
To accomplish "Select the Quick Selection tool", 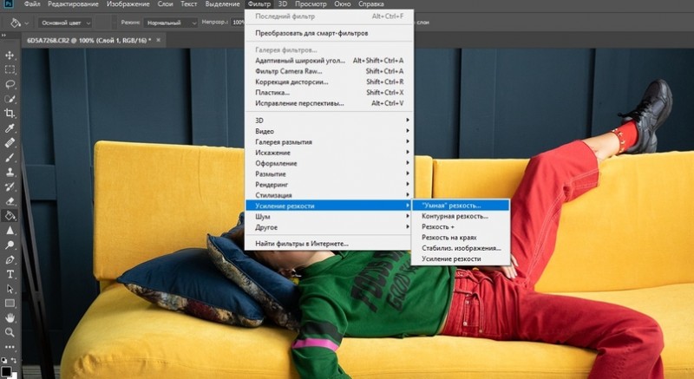I will [x=10, y=99].
